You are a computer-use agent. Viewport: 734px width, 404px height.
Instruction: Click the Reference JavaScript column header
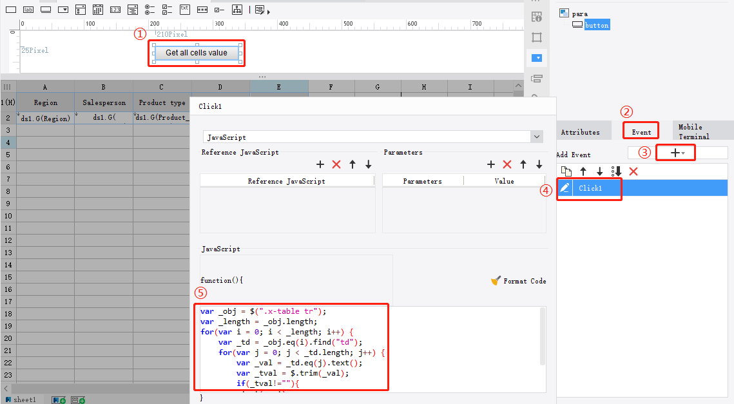pyautogui.click(x=287, y=181)
